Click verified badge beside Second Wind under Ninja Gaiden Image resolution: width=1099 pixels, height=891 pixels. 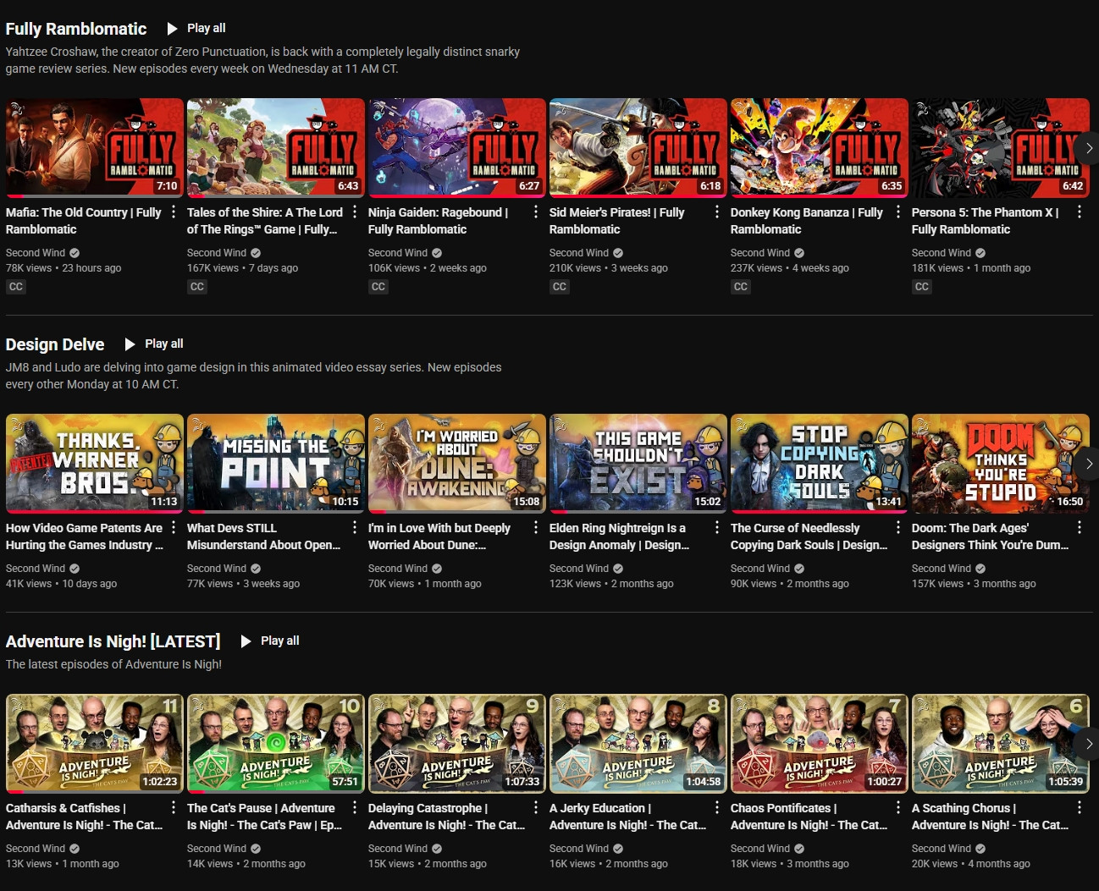tap(437, 253)
